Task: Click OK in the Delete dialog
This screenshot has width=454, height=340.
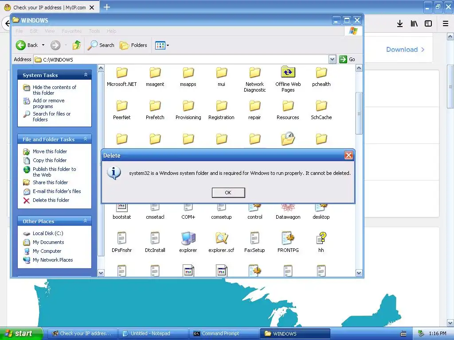Action: 228,193
